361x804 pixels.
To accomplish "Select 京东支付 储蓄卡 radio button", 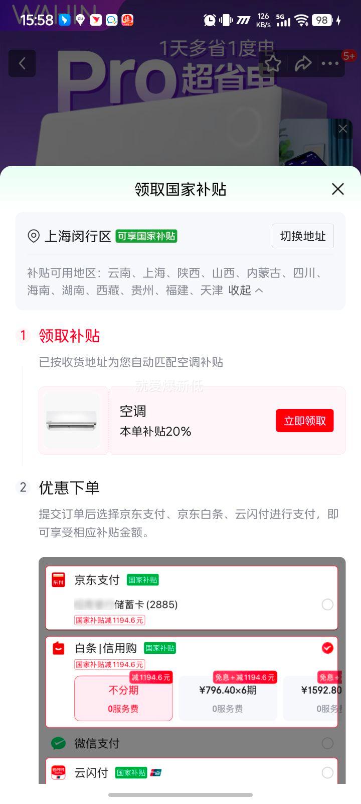I will tap(327, 605).
